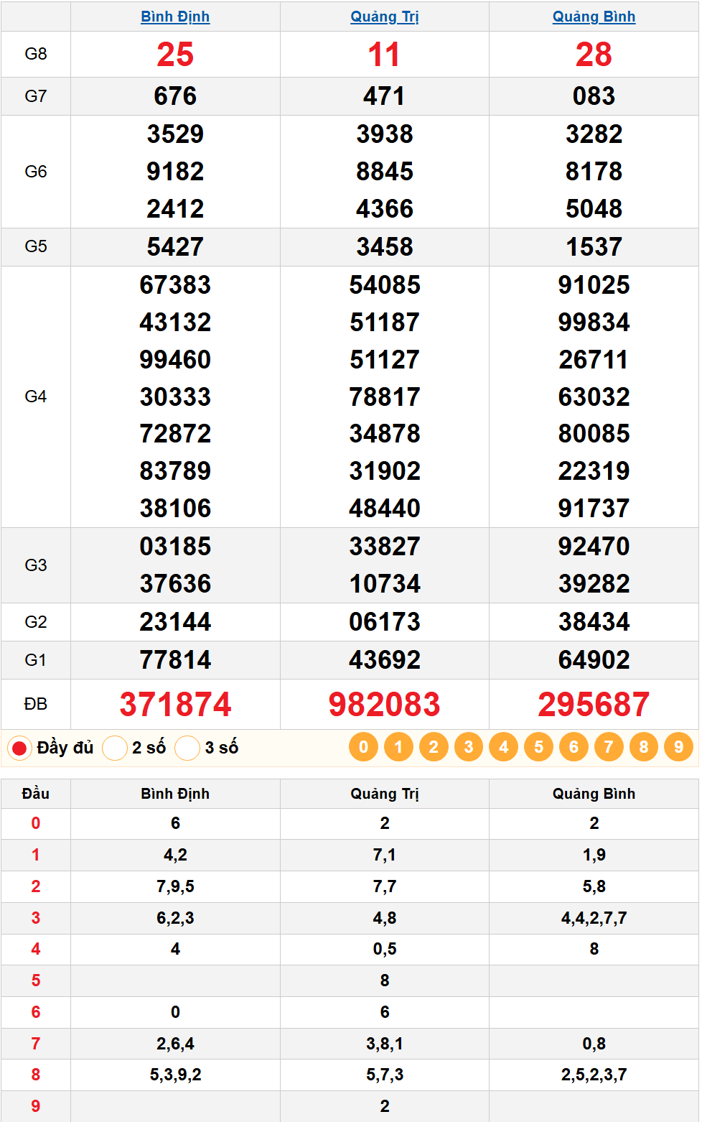
Task: Switch to the "2 số" display option
Action: coord(115,748)
